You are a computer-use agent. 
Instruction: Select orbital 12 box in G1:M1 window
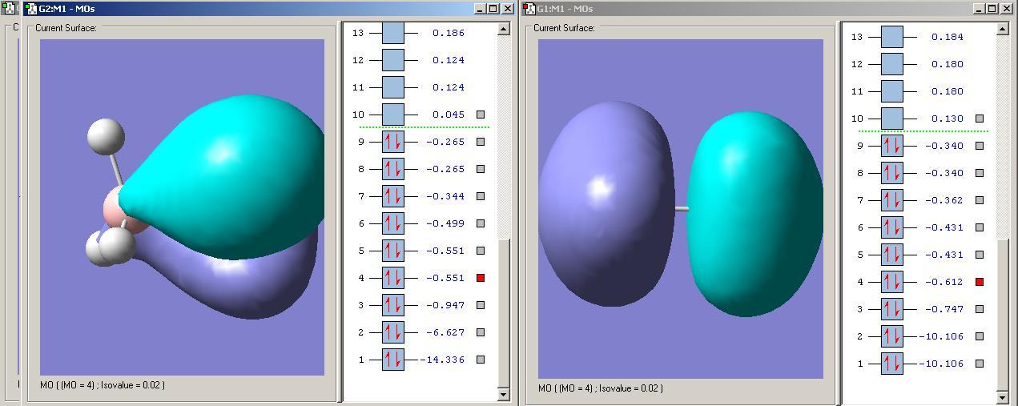(x=892, y=64)
